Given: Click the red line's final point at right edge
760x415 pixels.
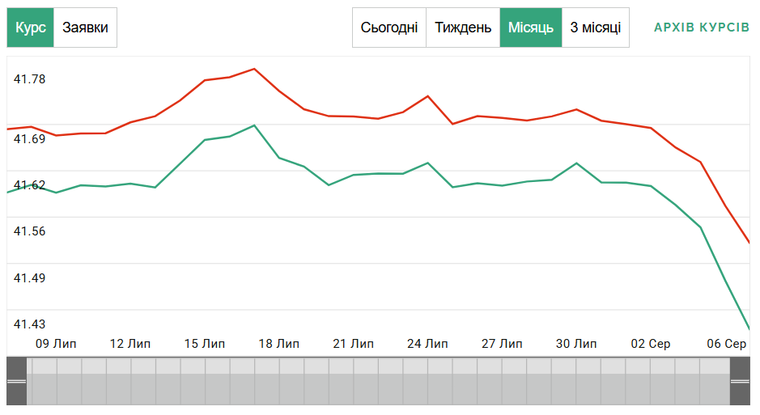Looking at the screenshot, I should pyautogui.click(x=749, y=242).
